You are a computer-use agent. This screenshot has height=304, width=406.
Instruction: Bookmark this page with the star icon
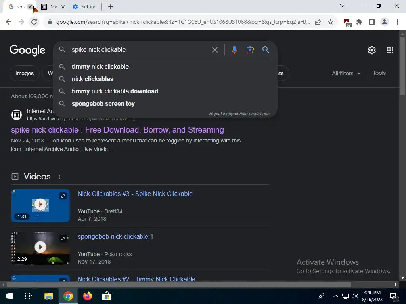click(331, 22)
